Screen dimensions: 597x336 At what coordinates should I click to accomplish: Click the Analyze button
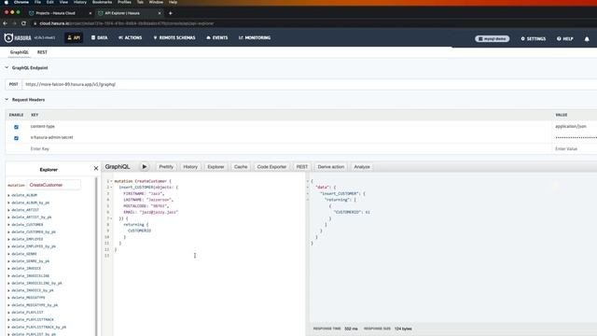pyautogui.click(x=362, y=167)
